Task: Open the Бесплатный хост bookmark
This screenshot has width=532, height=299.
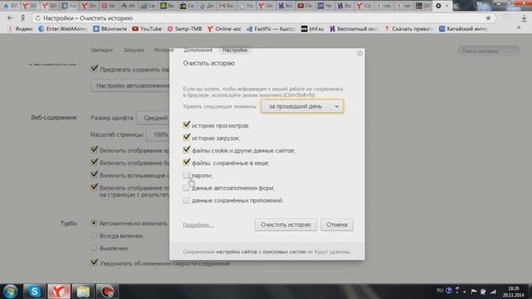Action: (x=353, y=29)
